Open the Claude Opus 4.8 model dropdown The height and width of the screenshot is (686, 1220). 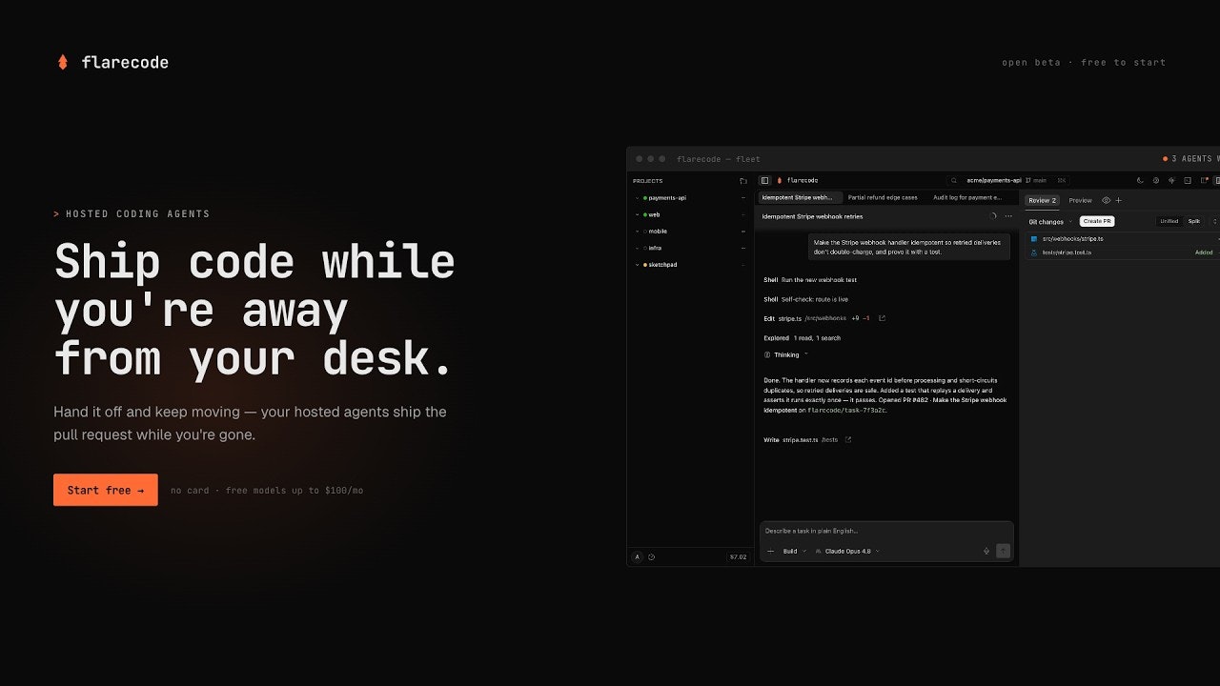click(847, 551)
